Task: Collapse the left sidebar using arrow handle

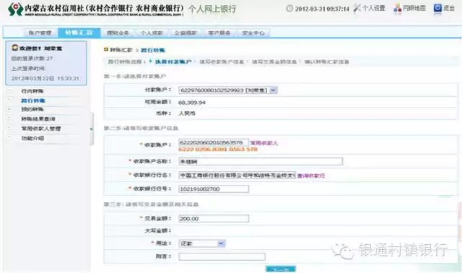Action: click(92, 129)
